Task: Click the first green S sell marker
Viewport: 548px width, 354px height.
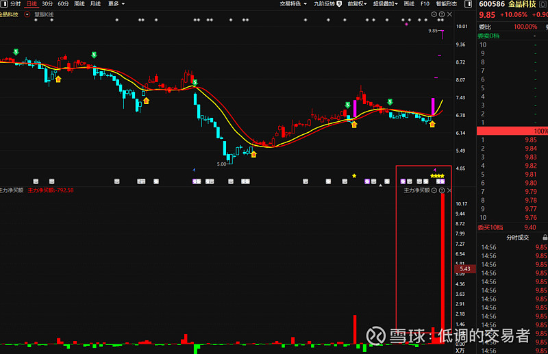Action: (x=16, y=52)
